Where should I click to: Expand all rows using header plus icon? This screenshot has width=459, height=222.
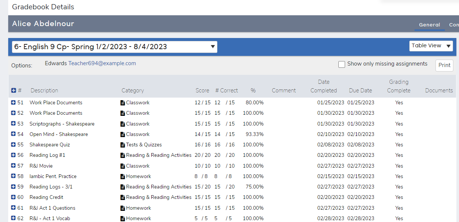[x=13, y=91]
